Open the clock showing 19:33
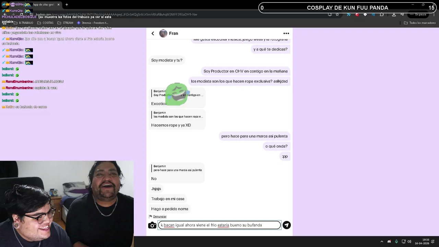Viewport: 439px width, 247px height. pos(422,242)
